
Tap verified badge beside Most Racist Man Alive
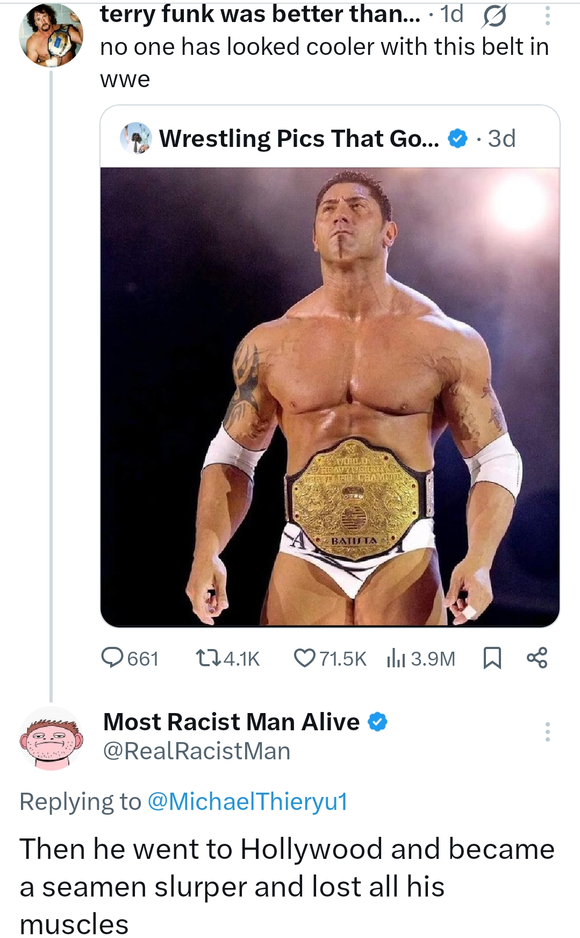click(x=377, y=722)
